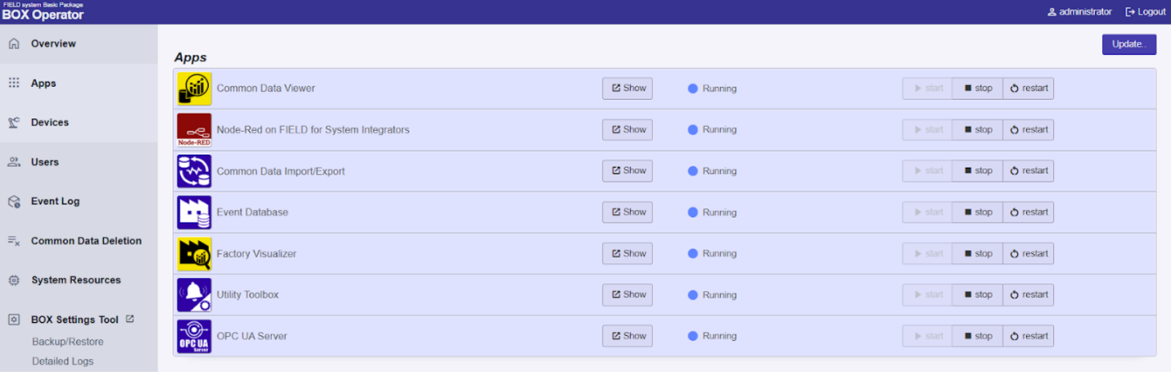Image resolution: width=1171 pixels, height=372 pixels.
Task: Show the Utility Toolbox app
Action: pyautogui.click(x=628, y=294)
